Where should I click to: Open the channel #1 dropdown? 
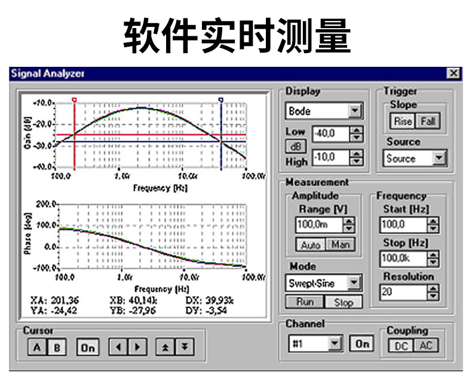[x=335, y=343]
